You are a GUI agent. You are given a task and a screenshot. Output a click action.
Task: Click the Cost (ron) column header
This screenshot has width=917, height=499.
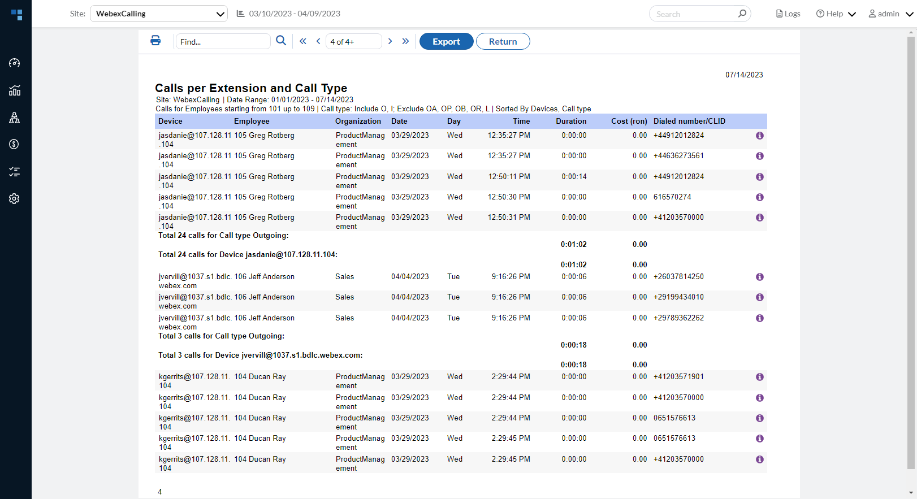629,121
